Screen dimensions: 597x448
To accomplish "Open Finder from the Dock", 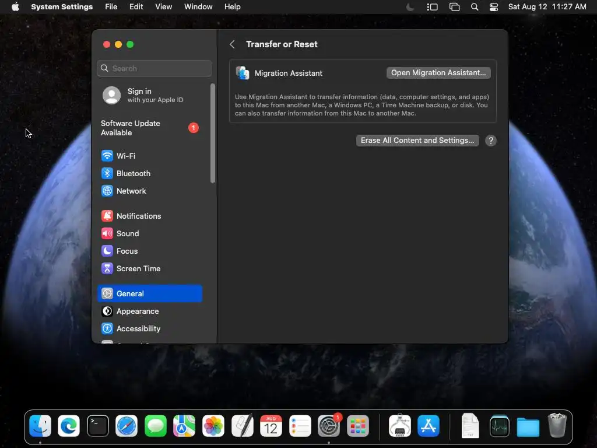I will 40,425.
